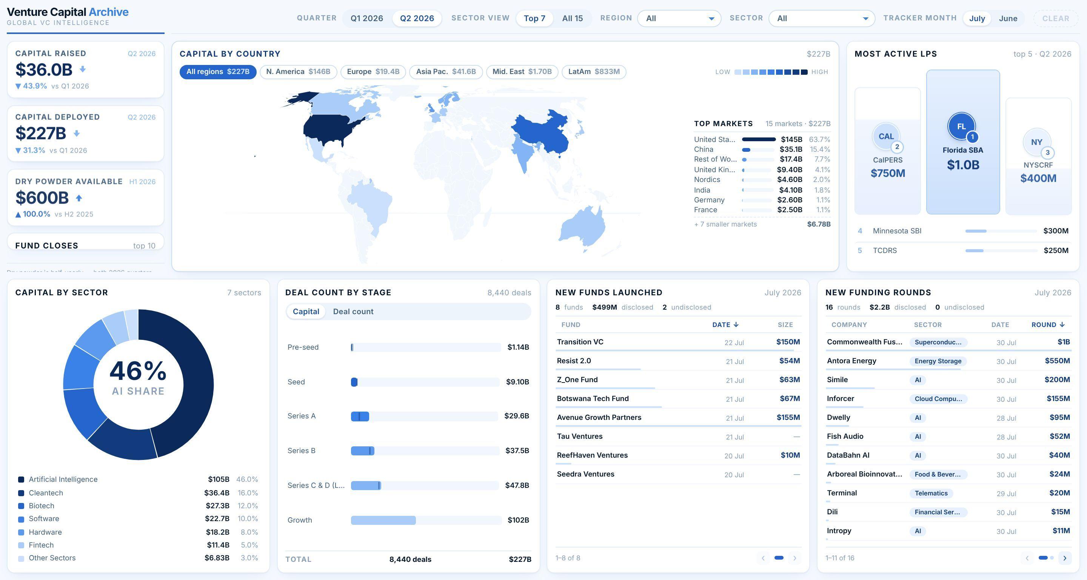This screenshot has height=580, width=1087.
Task: Click the CLEAR filters button
Action: pyautogui.click(x=1056, y=18)
